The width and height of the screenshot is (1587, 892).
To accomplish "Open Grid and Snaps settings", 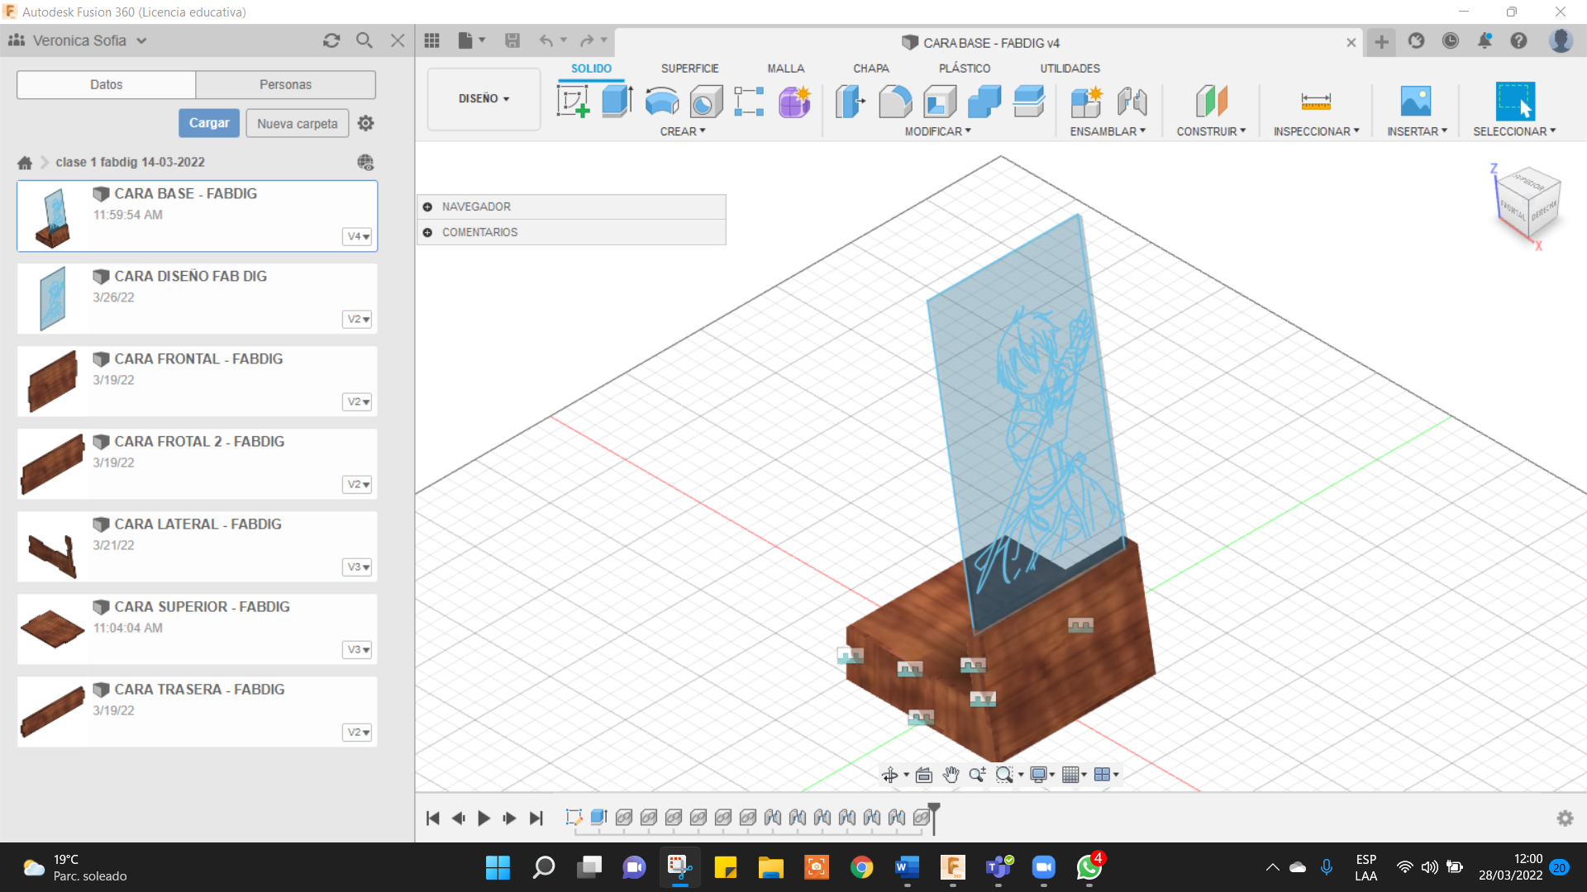I will pos(1074,775).
